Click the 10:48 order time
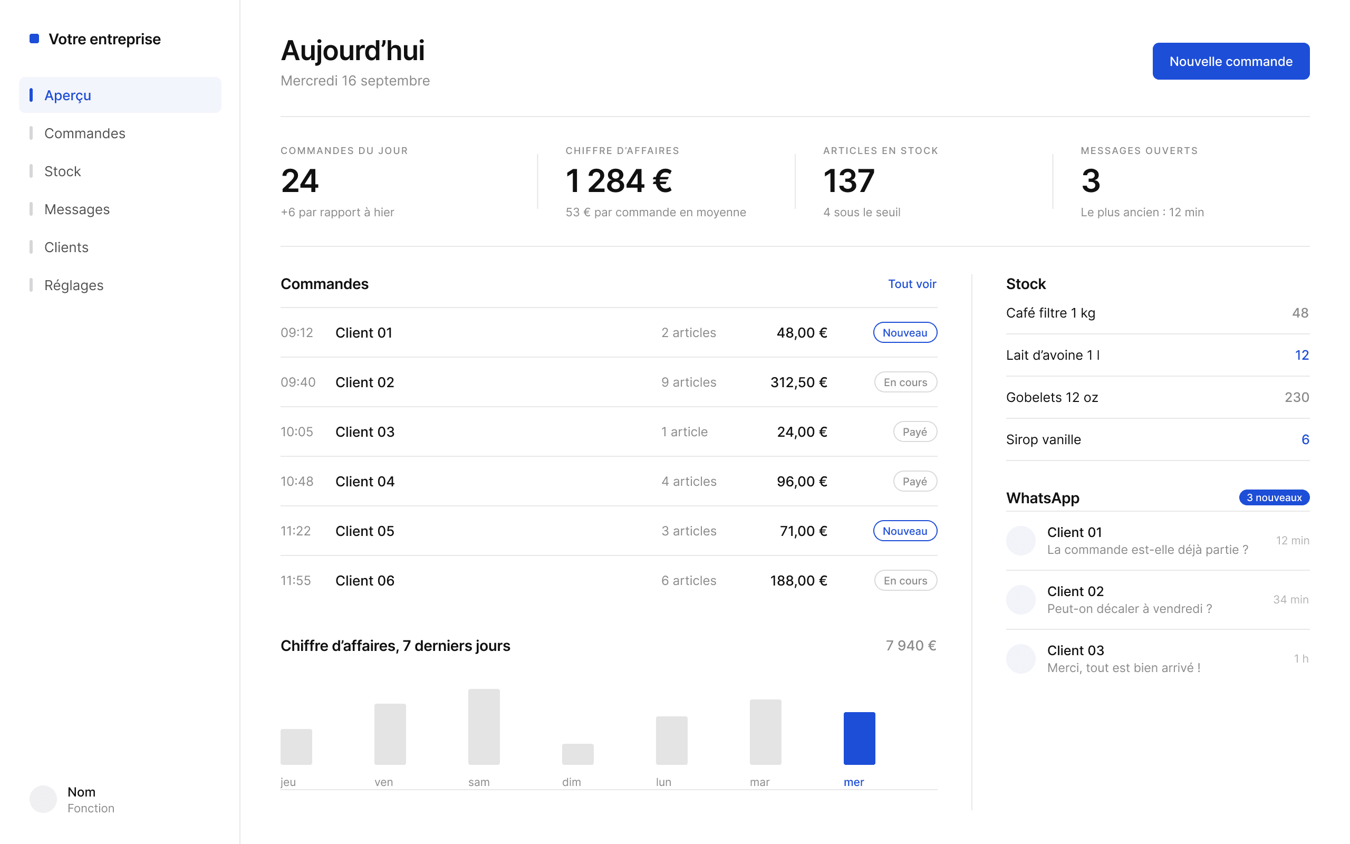This screenshot has height=844, width=1350. [x=297, y=481]
